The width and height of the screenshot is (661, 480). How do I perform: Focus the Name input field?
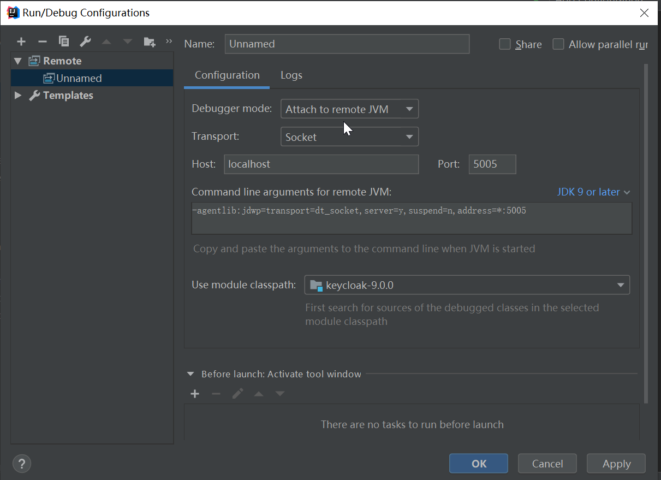347,44
